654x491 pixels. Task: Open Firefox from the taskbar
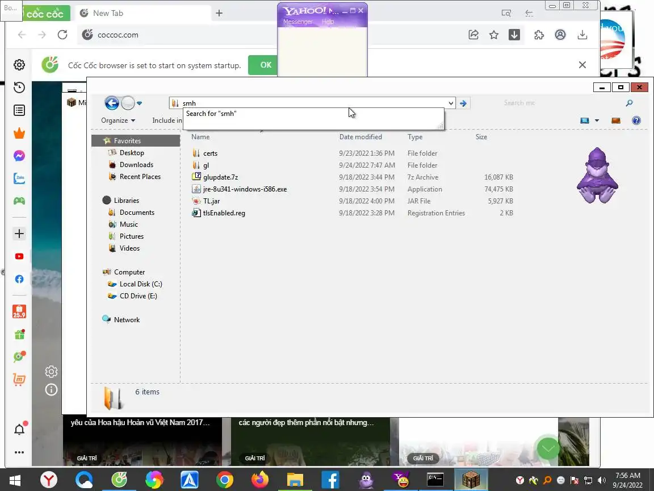[x=259, y=480]
